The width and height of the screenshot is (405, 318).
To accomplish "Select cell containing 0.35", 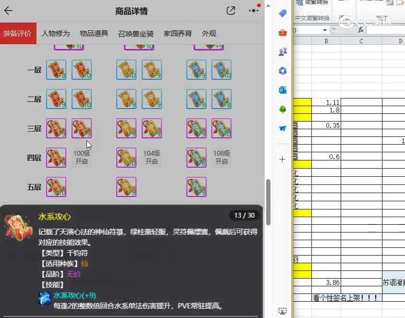I will tap(326, 125).
